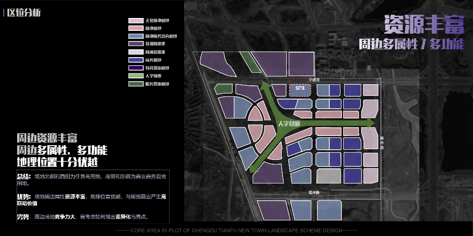Screen dimensions: 473x236
Task: Pick the 住兼商用地 purple legend swatch
Action: click(x=136, y=44)
